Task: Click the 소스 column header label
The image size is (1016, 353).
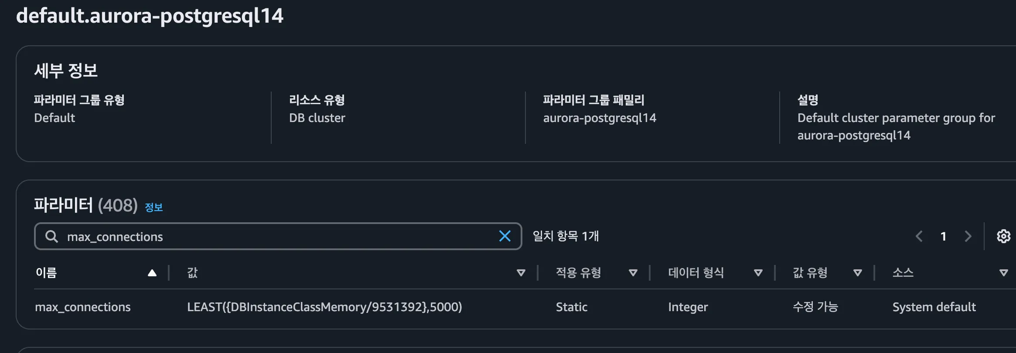Action: 903,273
